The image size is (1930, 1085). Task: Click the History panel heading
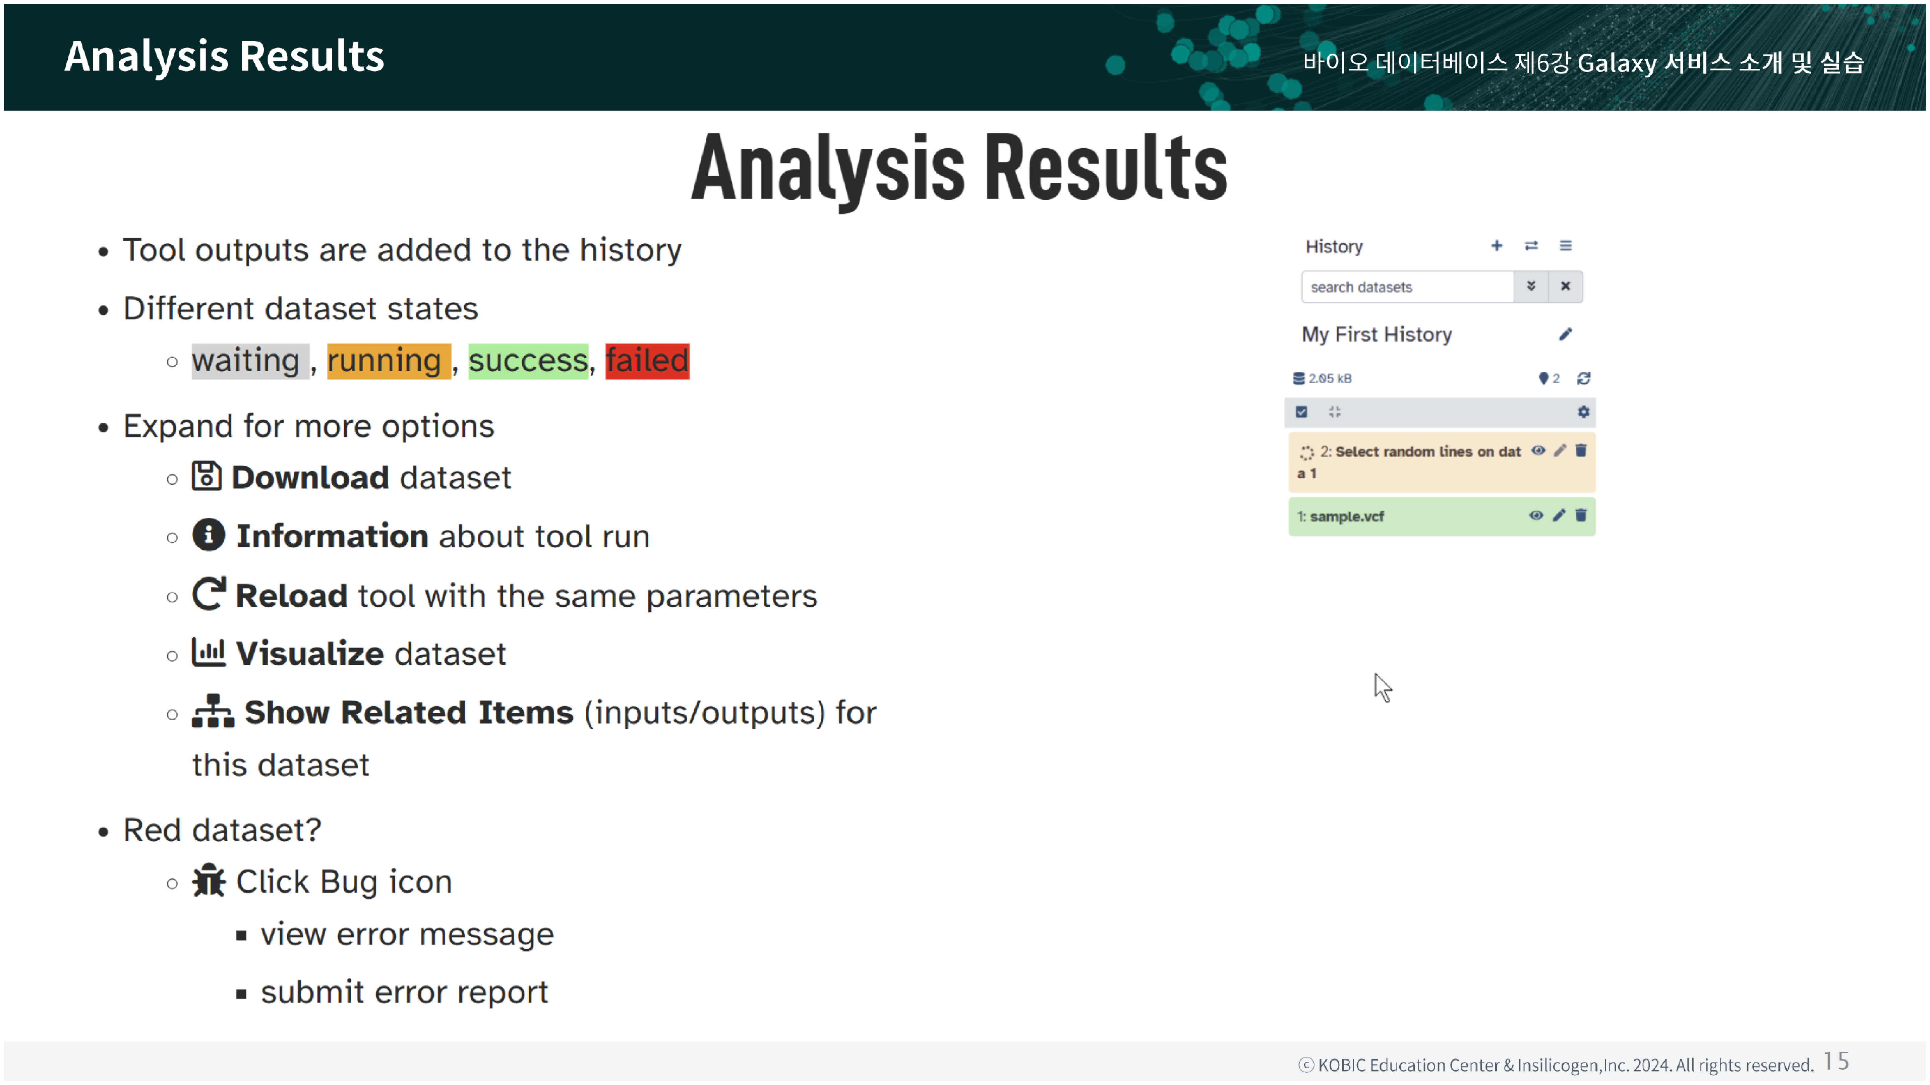pos(1334,246)
